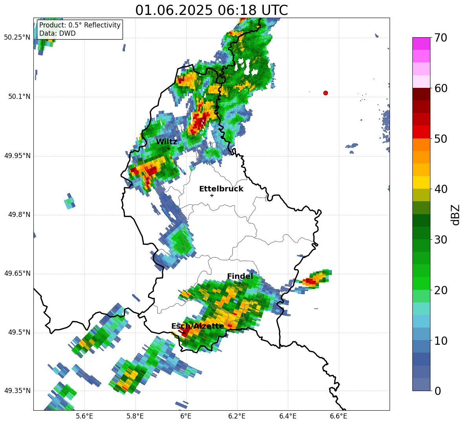Click the 49.8°N latitude label
The image size is (465, 424).
[19, 215]
